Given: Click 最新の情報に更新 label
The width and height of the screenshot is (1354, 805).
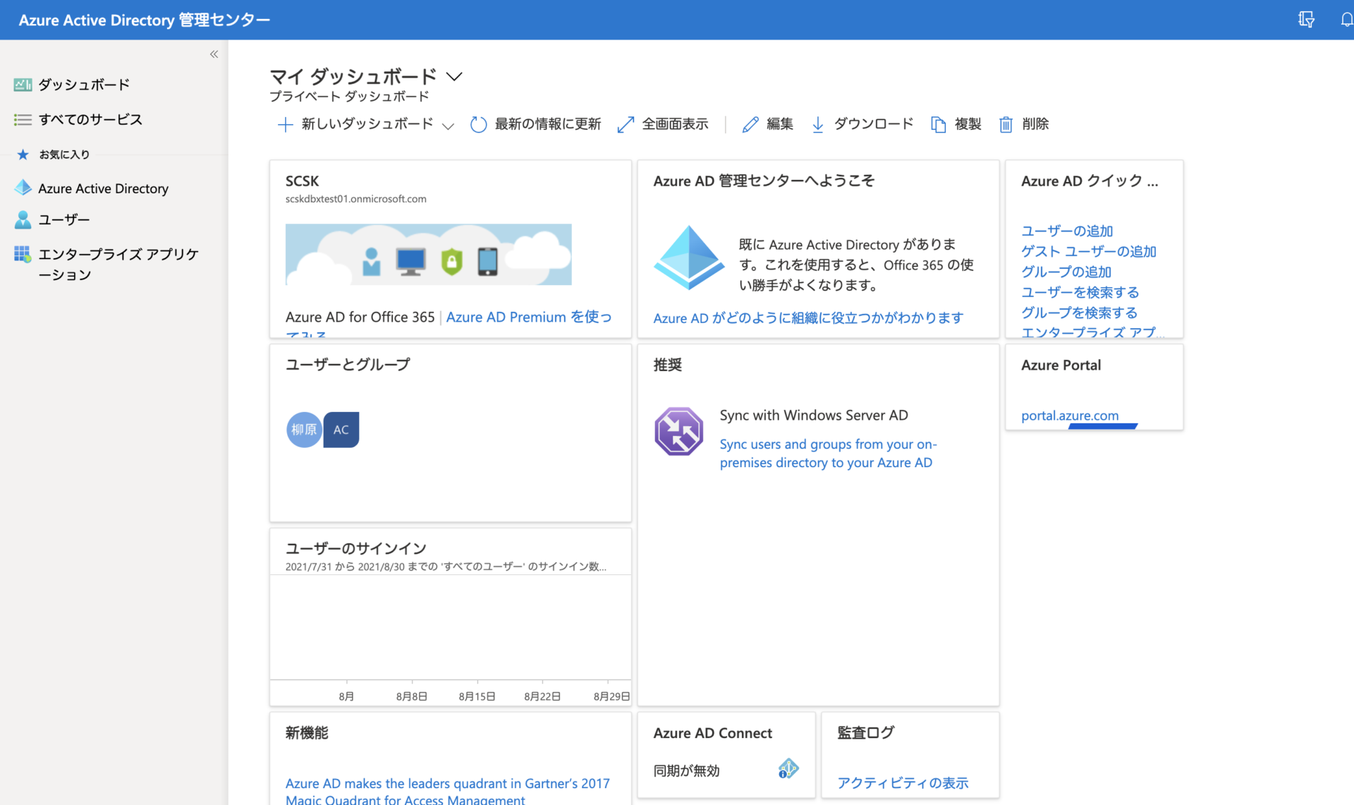Looking at the screenshot, I should 548,124.
